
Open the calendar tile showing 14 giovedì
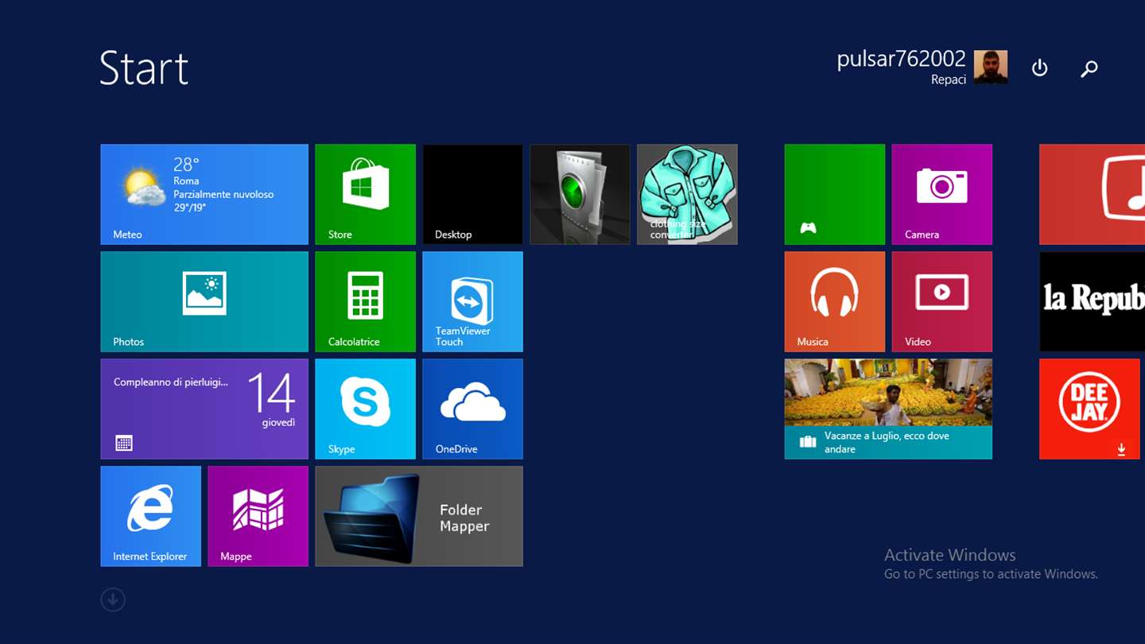pyautogui.click(x=204, y=409)
